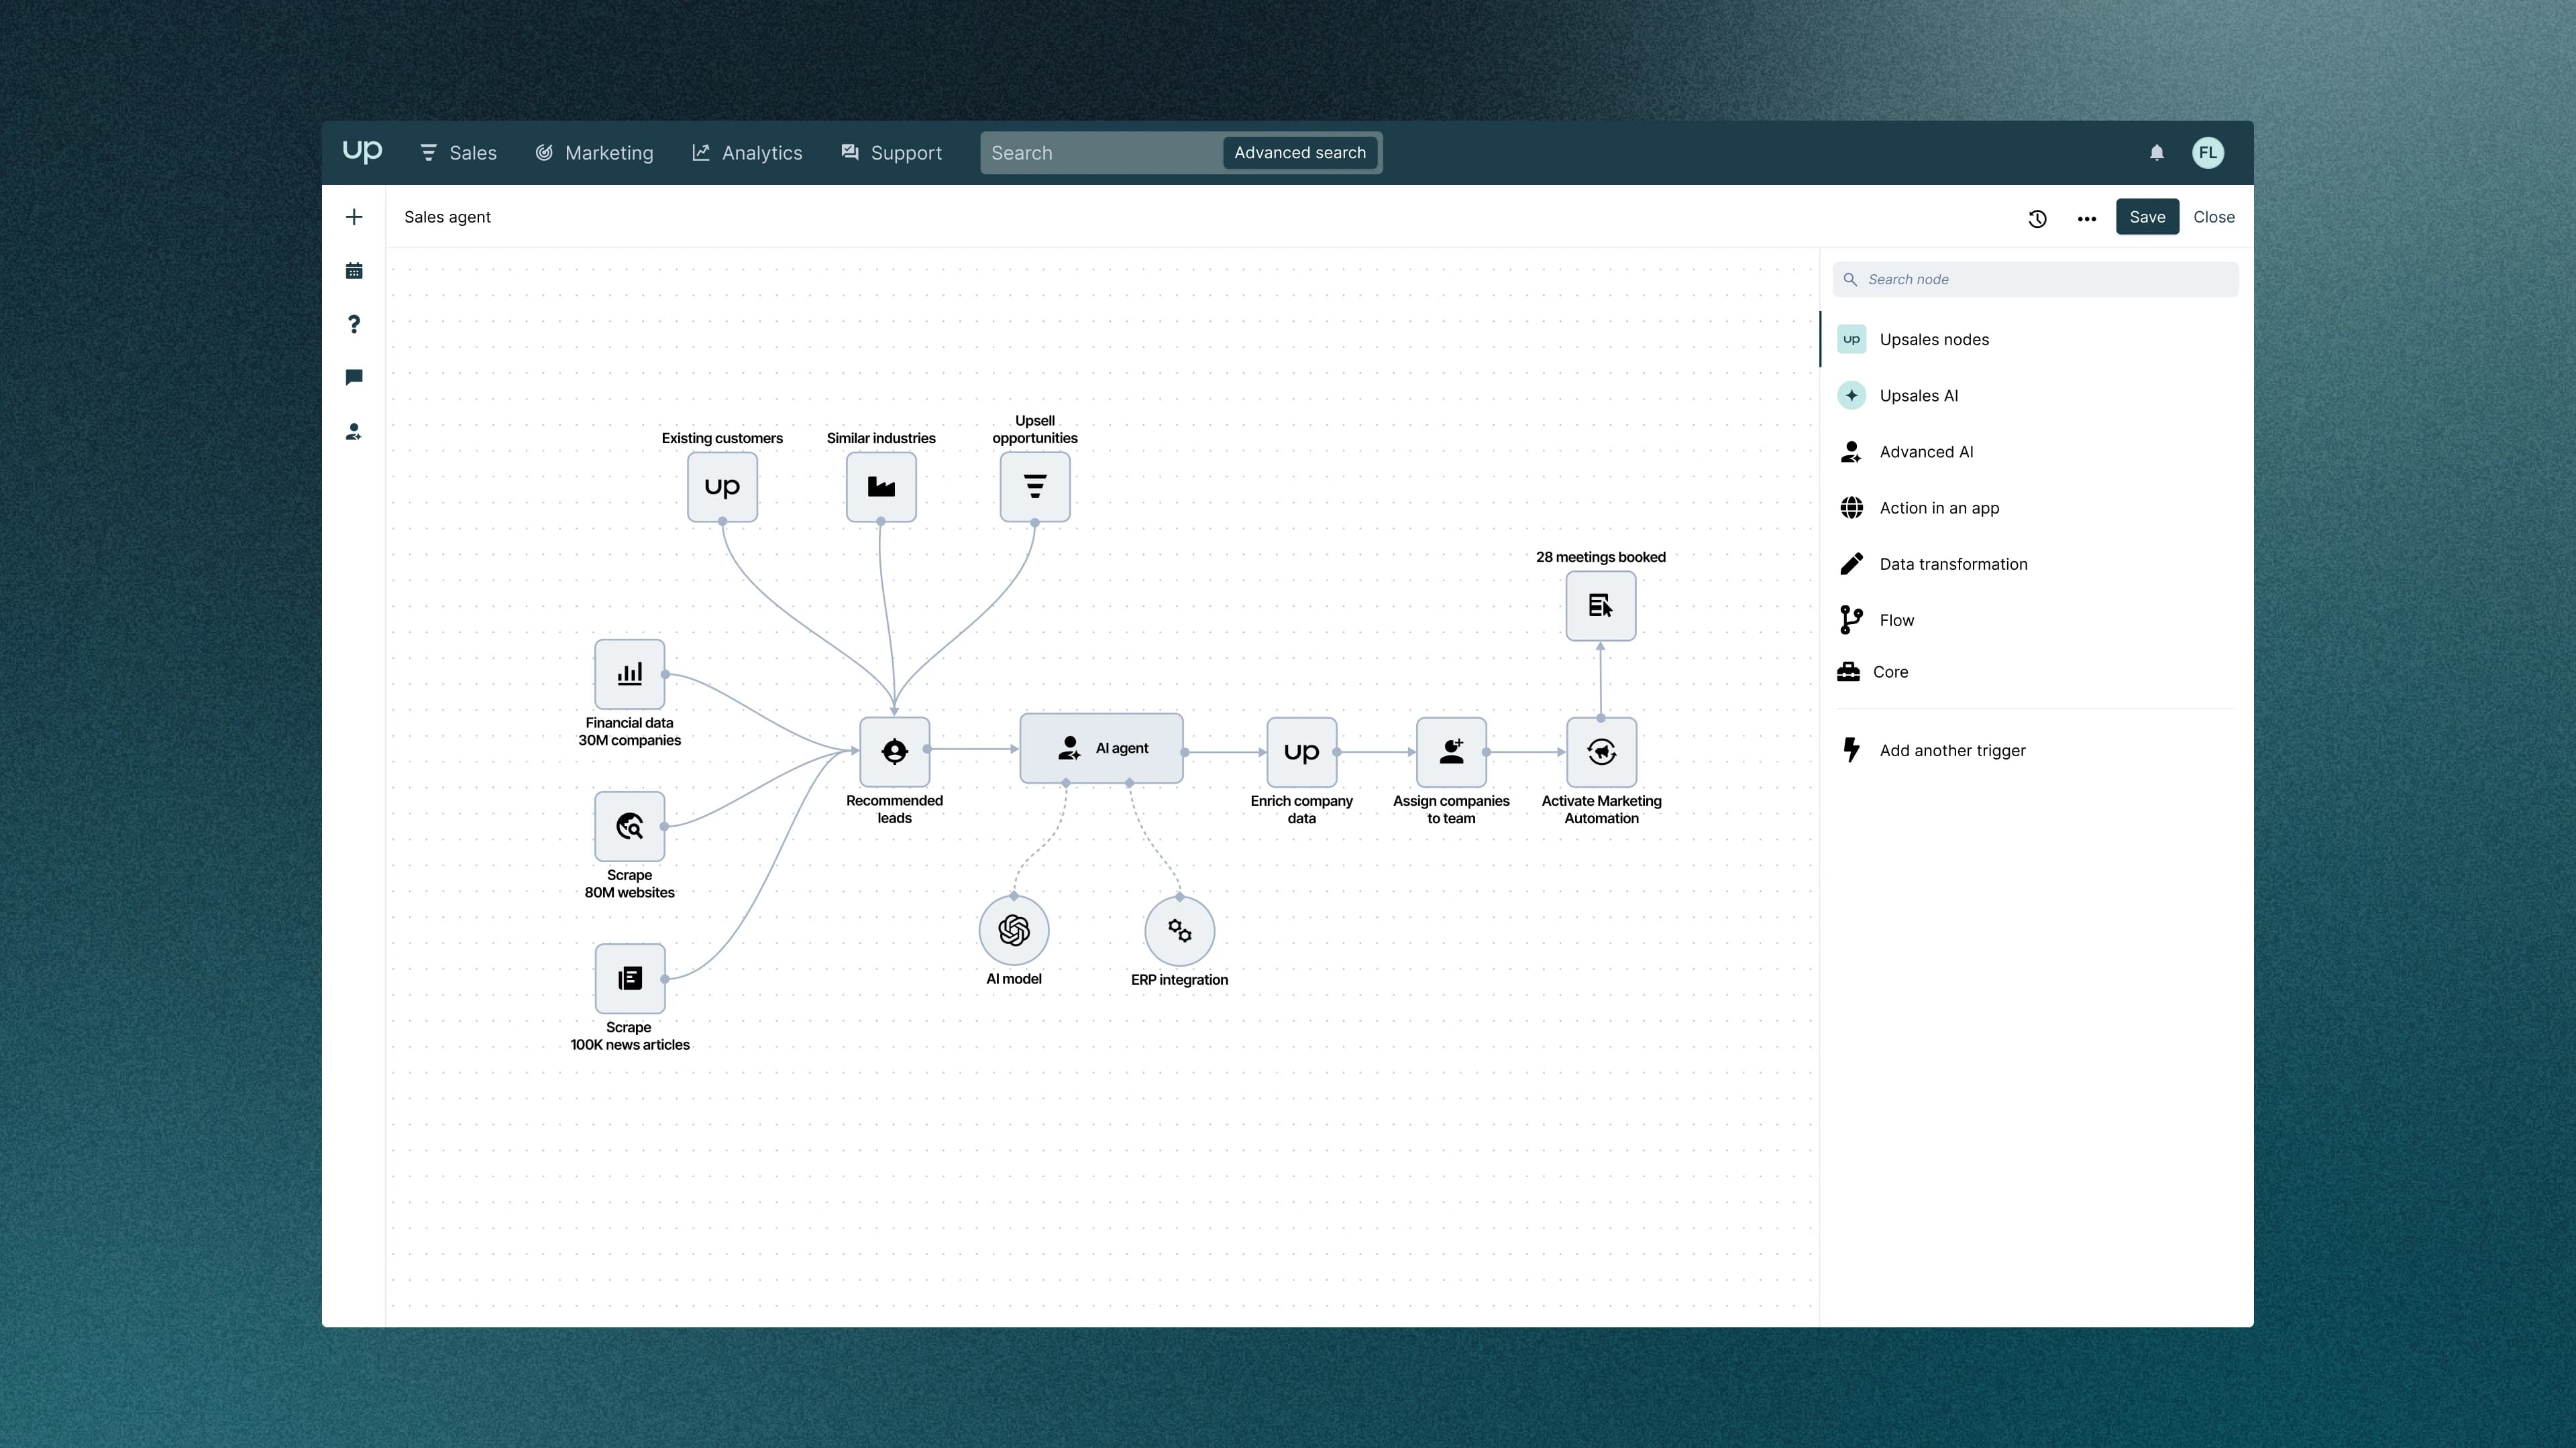Open the chat bubble icon in the sidebar
The width and height of the screenshot is (2576, 1448).
[x=354, y=377]
